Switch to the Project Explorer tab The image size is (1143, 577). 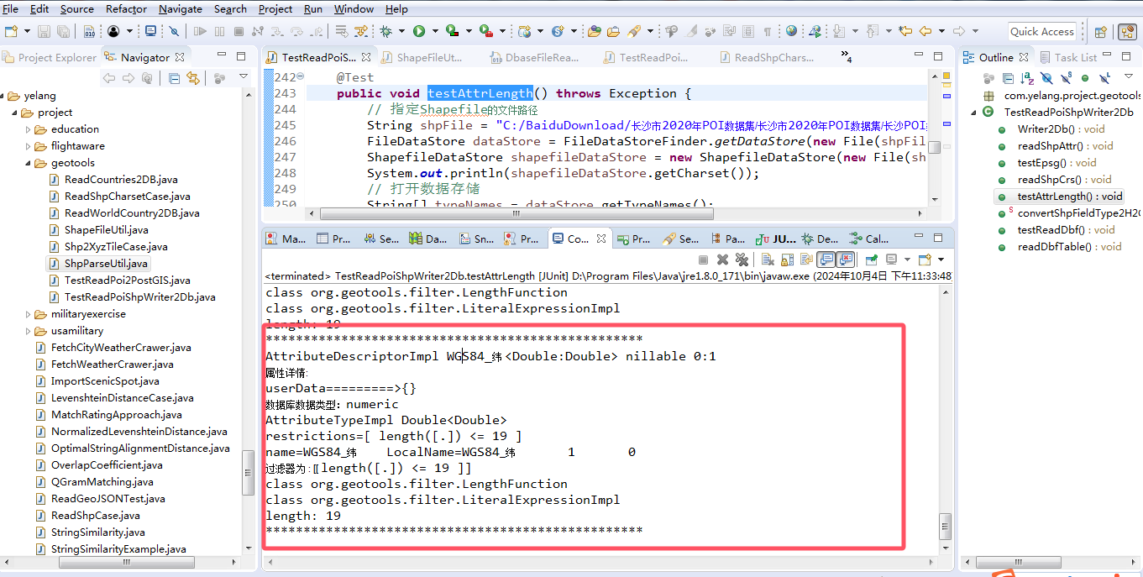click(x=50, y=57)
